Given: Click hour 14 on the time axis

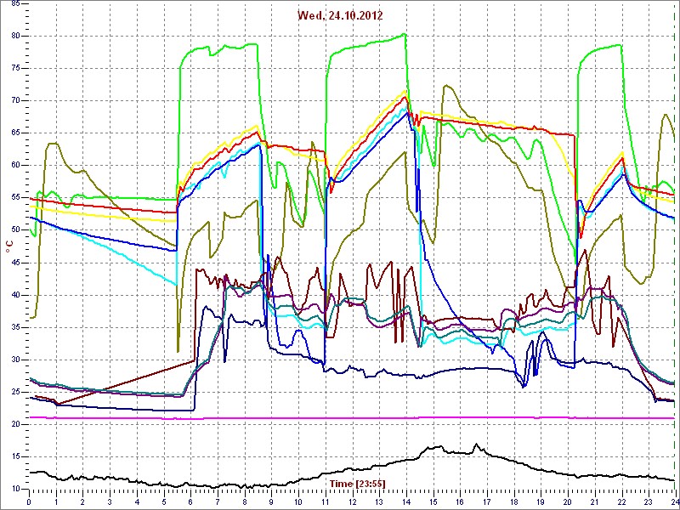Looking at the screenshot, I should [405, 502].
